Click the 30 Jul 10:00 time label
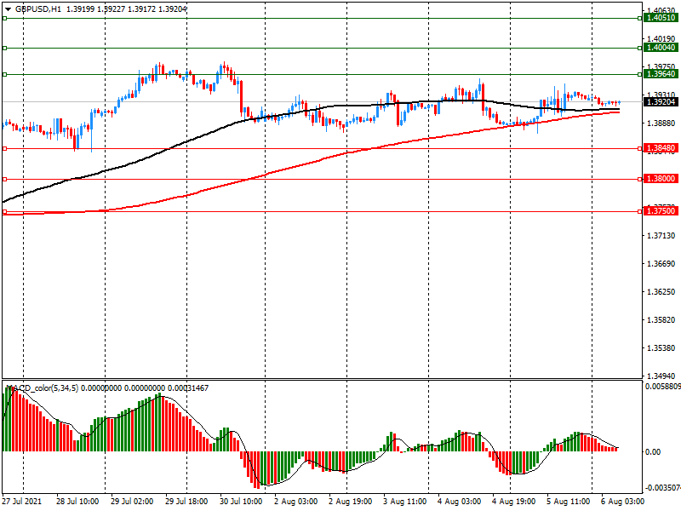This screenshot has height=511, width=681. point(241,502)
